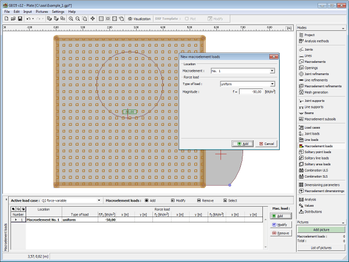
Task: Cancel the New macroelement loads dialog
Action: (x=266, y=143)
